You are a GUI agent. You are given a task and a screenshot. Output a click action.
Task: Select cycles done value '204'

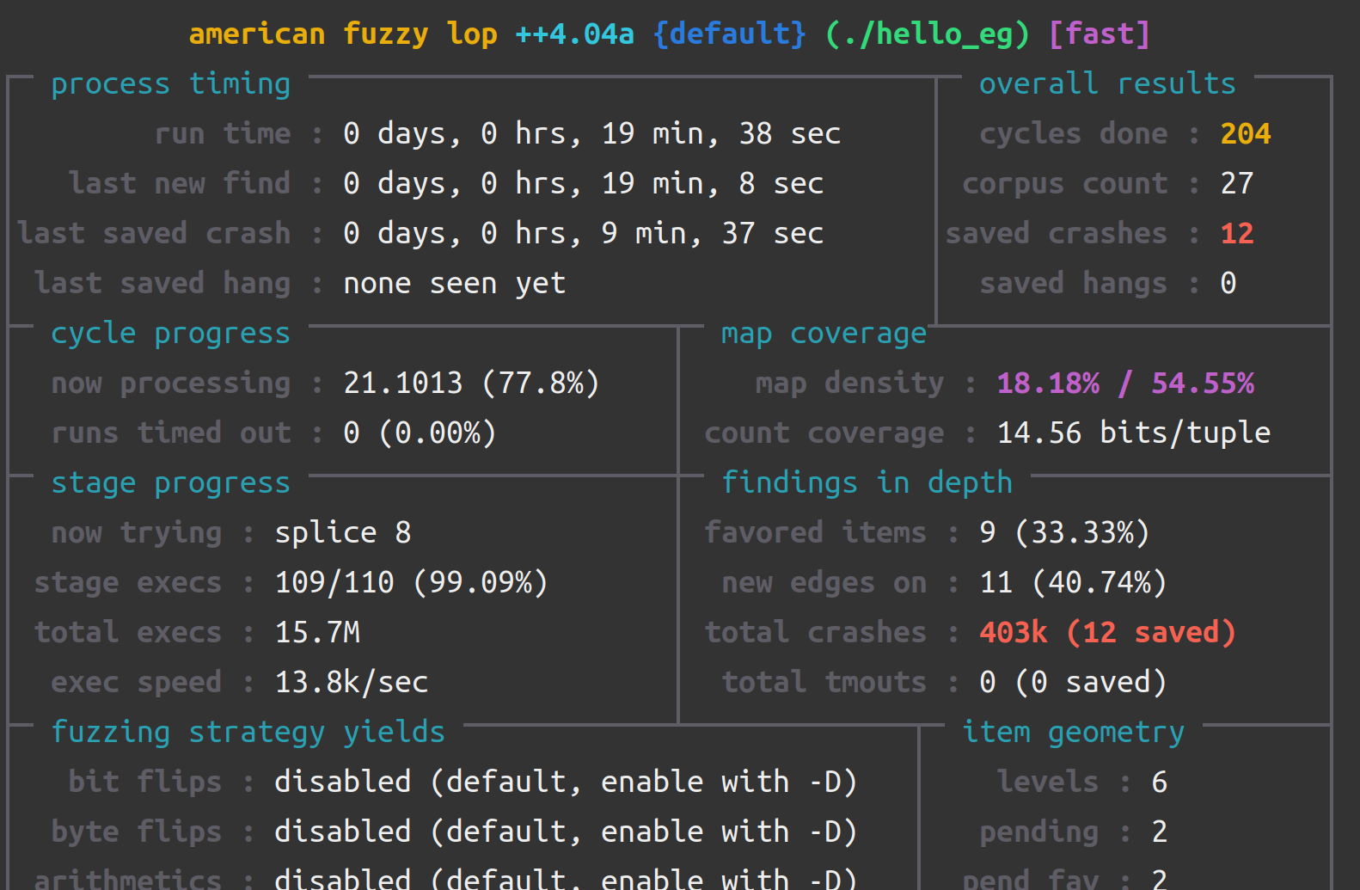1246,134
